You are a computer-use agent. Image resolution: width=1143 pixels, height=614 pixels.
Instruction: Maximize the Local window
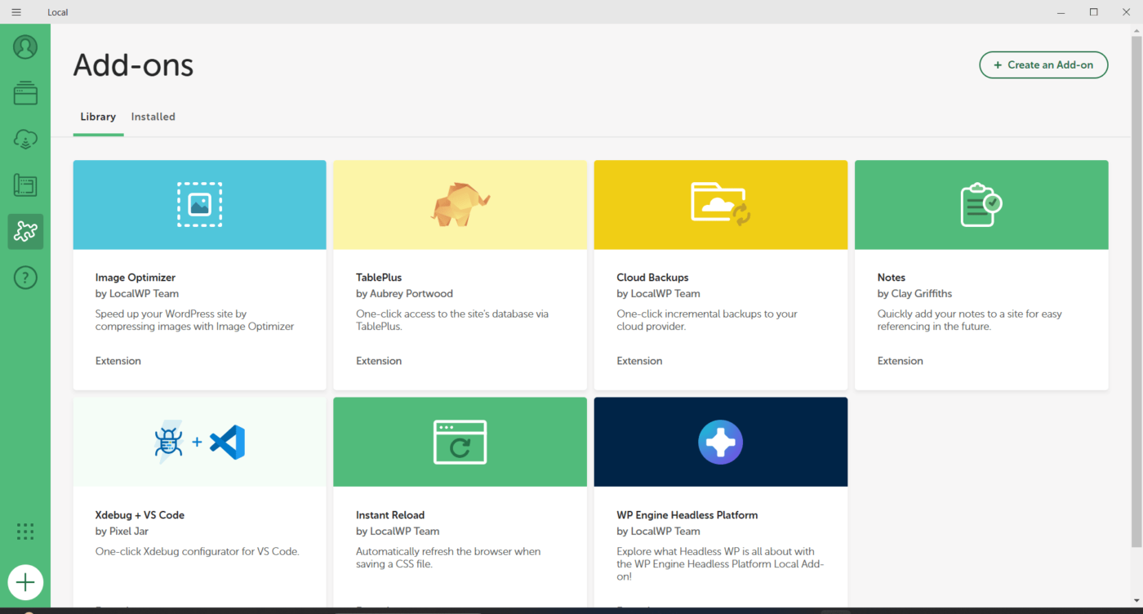[x=1093, y=12]
